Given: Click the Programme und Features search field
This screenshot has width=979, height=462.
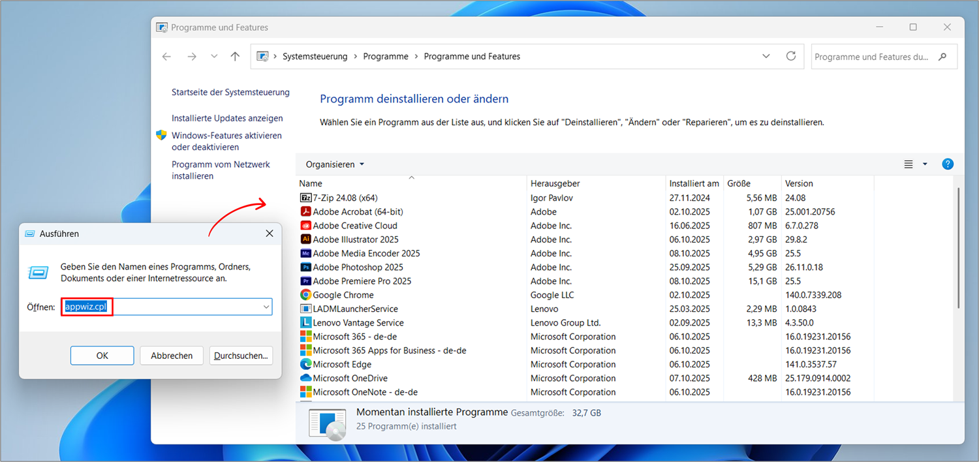Looking at the screenshot, I should click(871, 57).
